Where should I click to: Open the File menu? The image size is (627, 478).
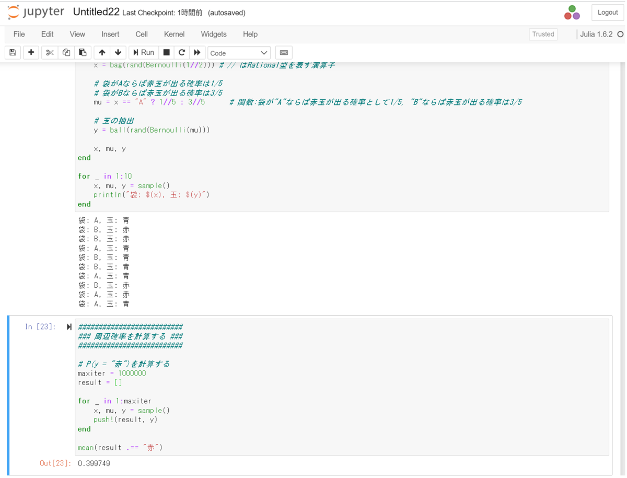[x=19, y=34]
